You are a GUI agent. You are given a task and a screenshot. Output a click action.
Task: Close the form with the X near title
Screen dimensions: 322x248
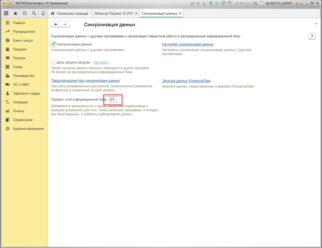coord(316,23)
